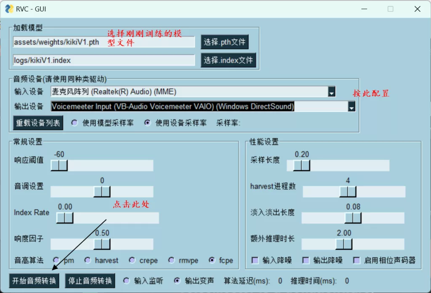Choose the harvest pitch algorithm

tap(88, 260)
